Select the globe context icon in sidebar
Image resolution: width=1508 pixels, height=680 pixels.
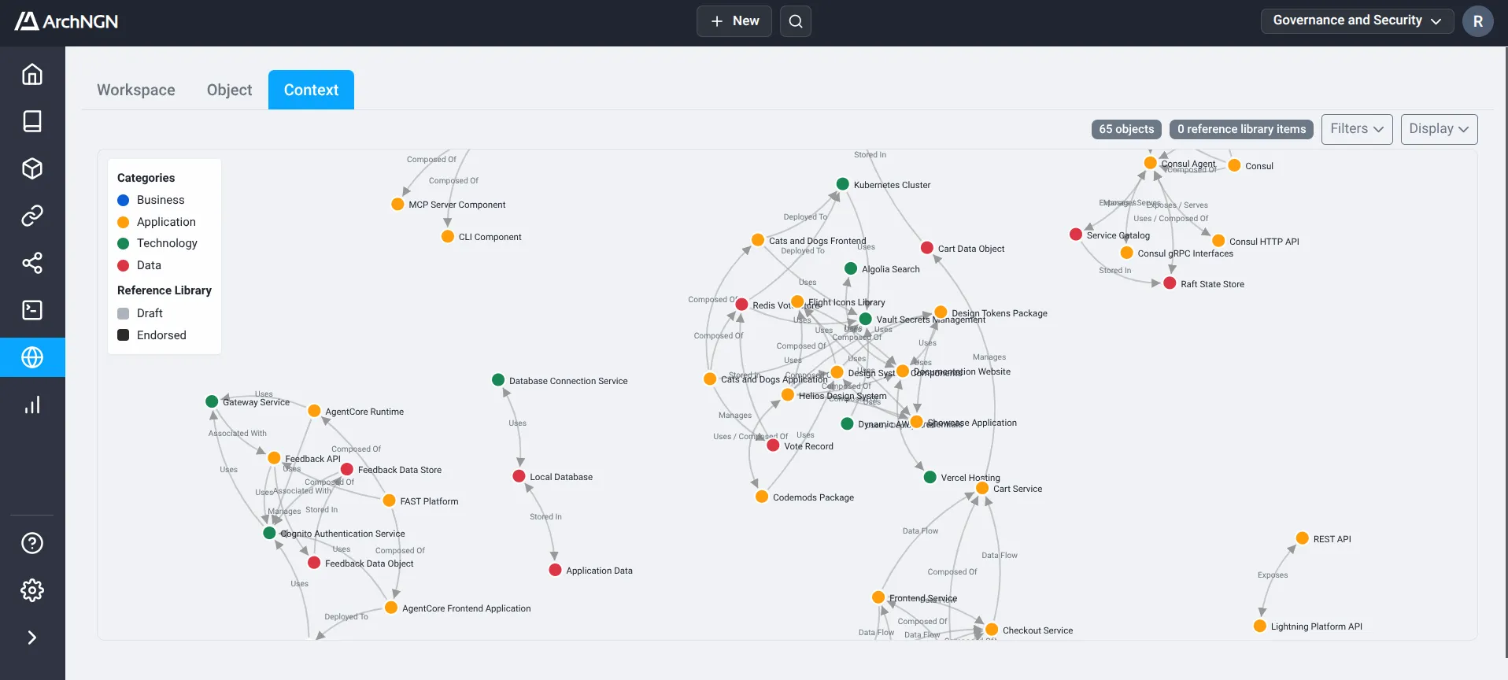coord(32,357)
